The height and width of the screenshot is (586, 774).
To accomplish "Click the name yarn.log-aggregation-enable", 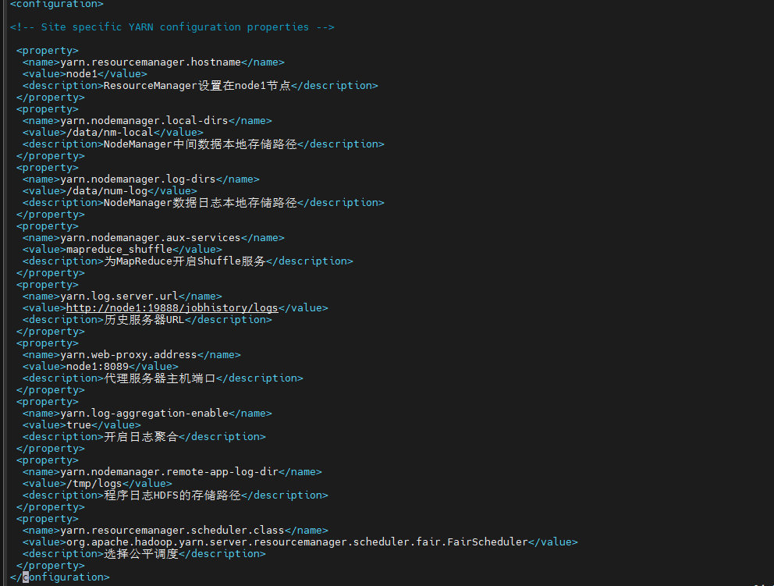I will click(x=144, y=414).
